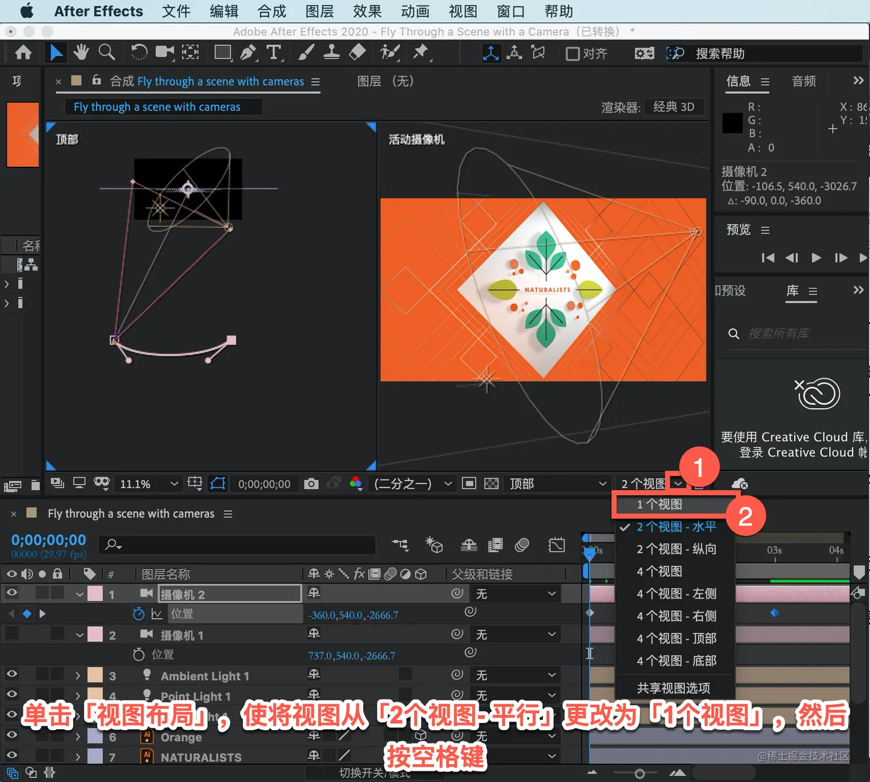Collapse the 摄像机 2 layer properties
Image resolution: width=870 pixels, height=782 pixels.
click(80, 595)
